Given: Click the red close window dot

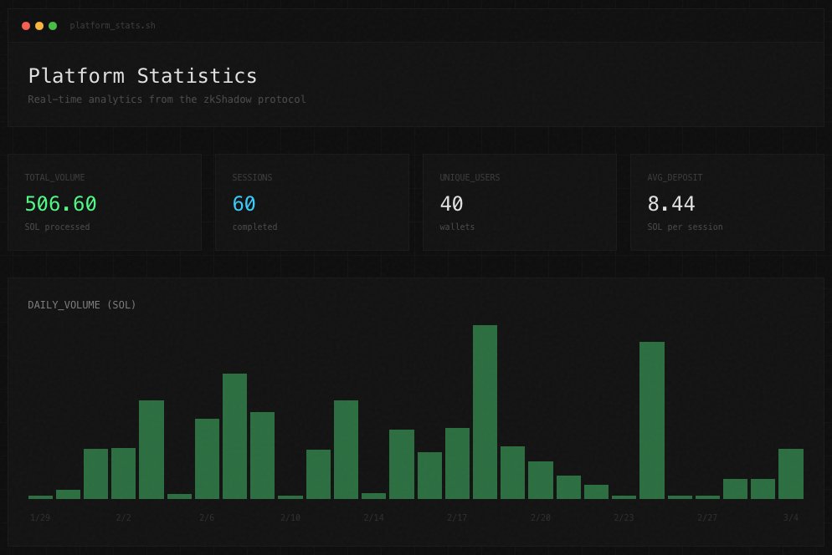Looking at the screenshot, I should click(25, 25).
